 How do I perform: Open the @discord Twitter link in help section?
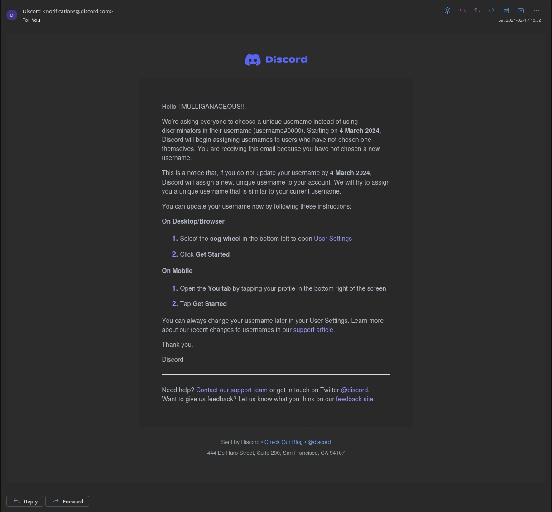tap(354, 390)
